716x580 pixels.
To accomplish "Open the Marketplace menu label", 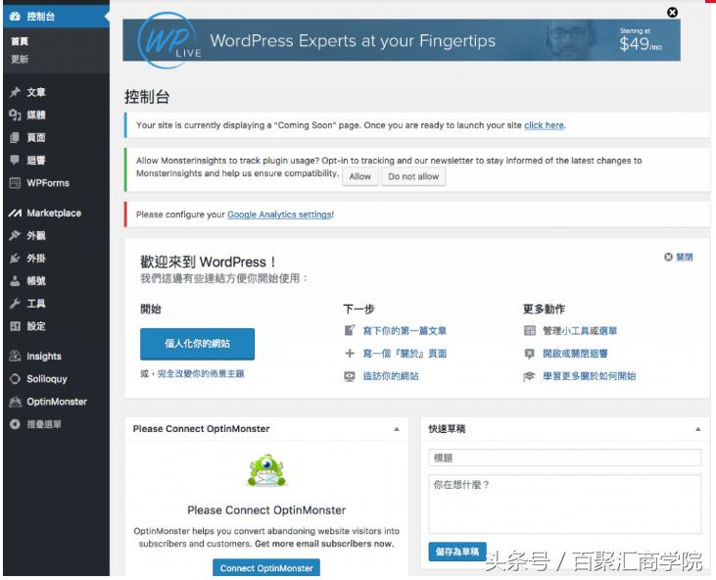I will click(54, 213).
